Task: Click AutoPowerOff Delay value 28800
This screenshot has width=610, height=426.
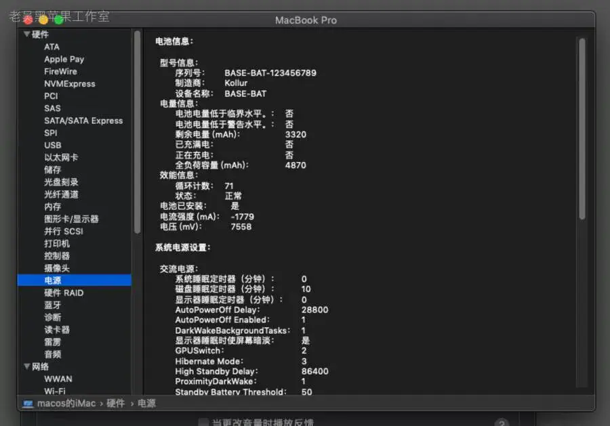Action: pyautogui.click(x=314, y=310)
